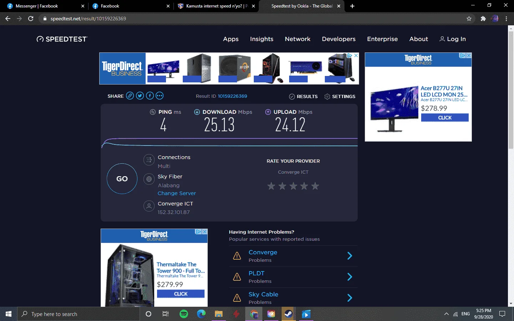The image size is (514, 321).
Task: Click the Log In link
Action: click(x=453, y=39)
